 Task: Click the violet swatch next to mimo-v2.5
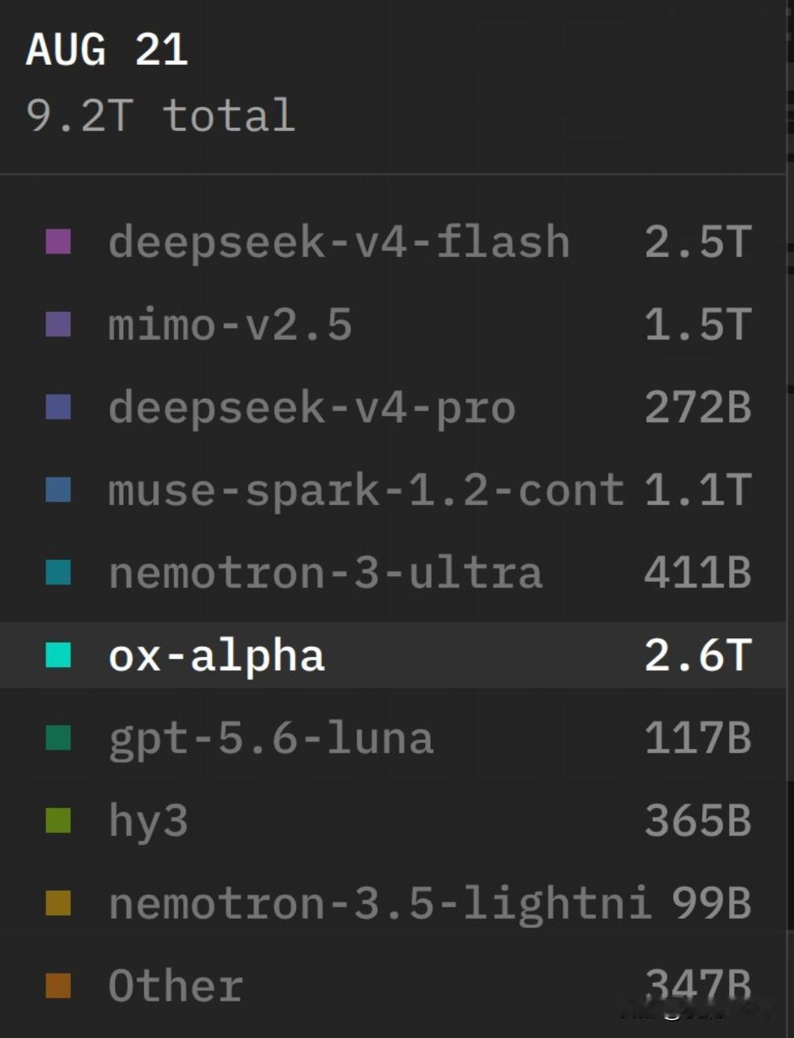pyautogui.click(x=58, y=324)
